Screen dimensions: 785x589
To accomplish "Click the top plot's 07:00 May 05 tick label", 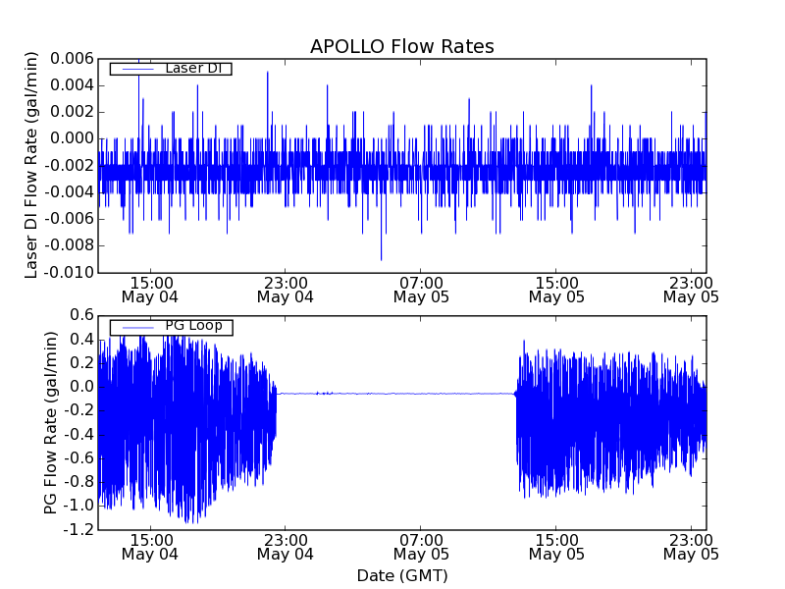I will pyautogui.click(x=421, y=289).
